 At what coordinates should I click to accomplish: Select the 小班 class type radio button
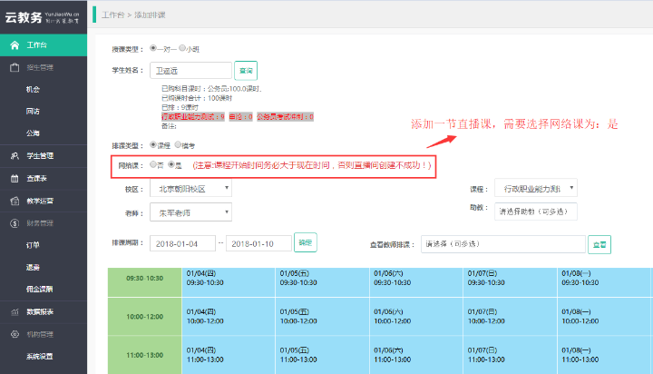182,48
